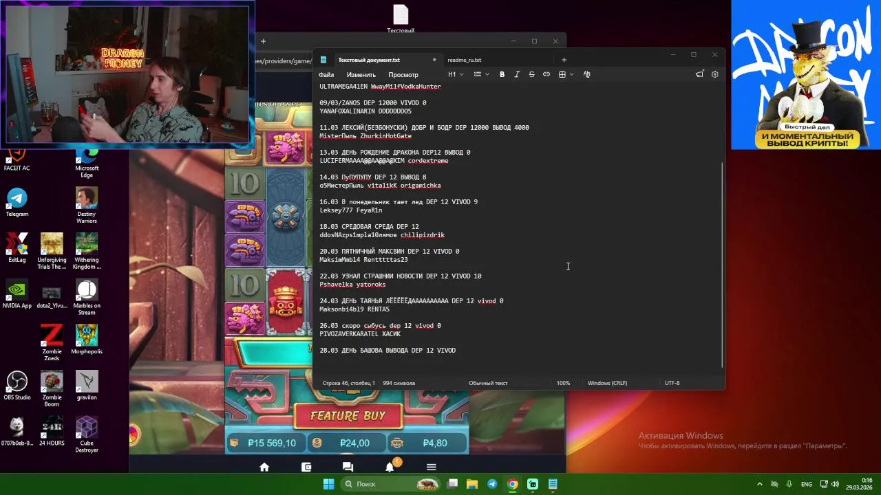This screenshot has width=881, height=495.
Task: Open the casino home icon
Action: pyautogui.click(x=264, y=467)
